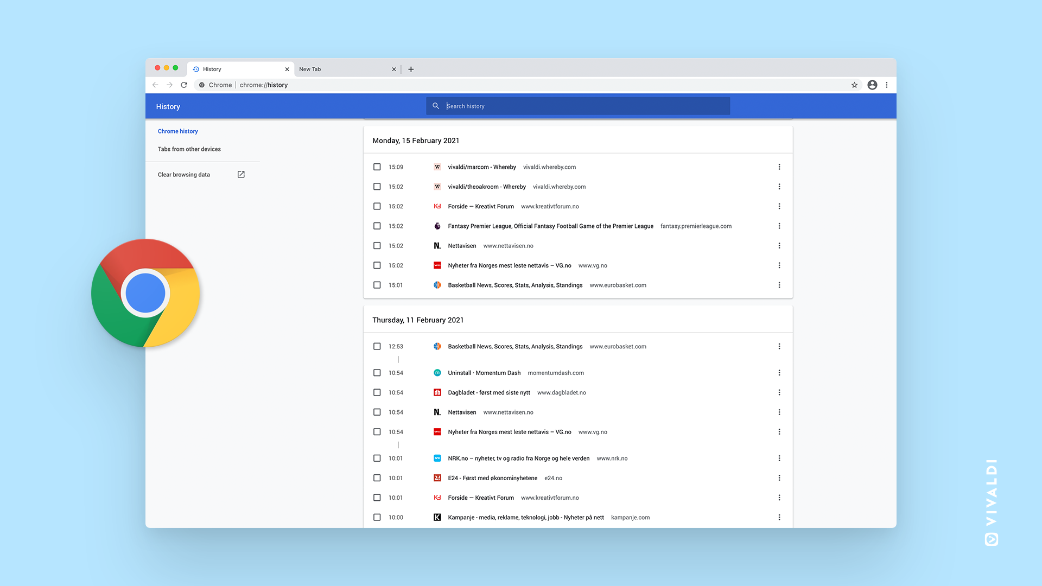1042x586 pixels.
Task: Check the checkbox for Dagbladet entry
Action: tap(377, 392)
